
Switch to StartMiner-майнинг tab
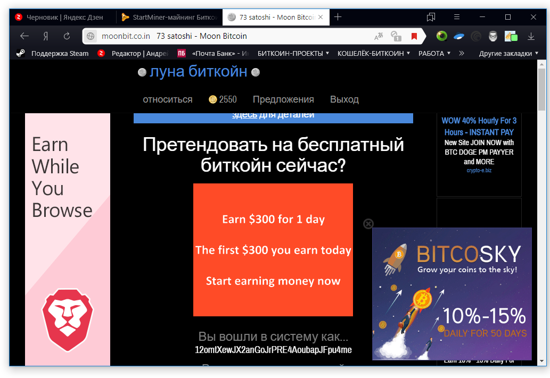click(x=169, y=17)
